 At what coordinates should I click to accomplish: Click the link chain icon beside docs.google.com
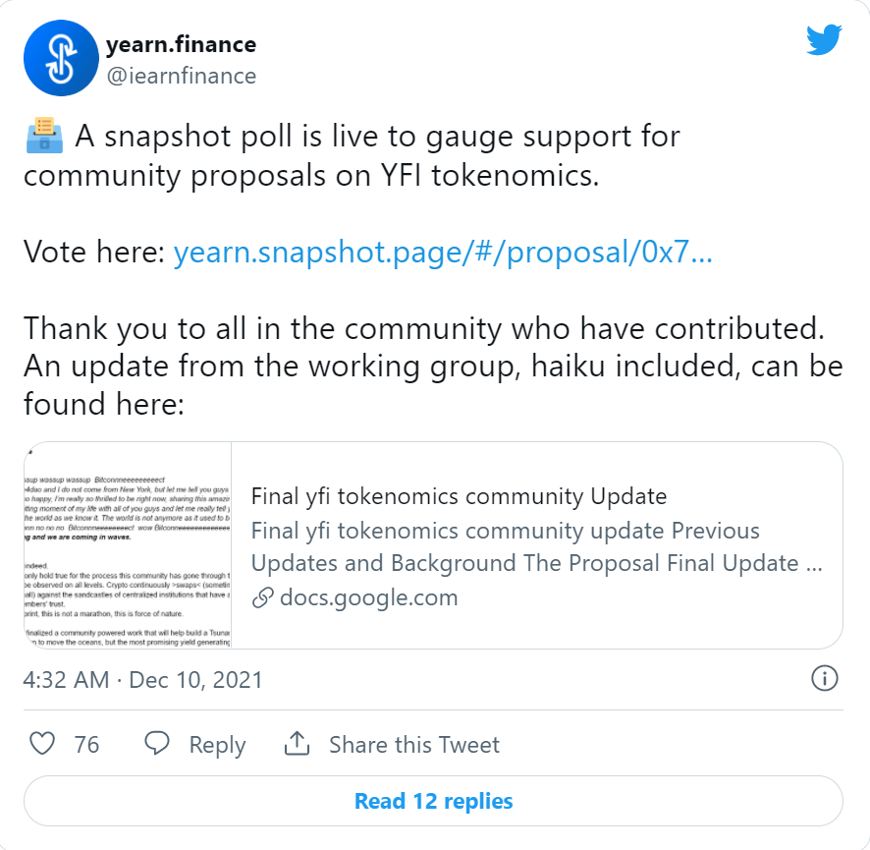pos(262,597)
